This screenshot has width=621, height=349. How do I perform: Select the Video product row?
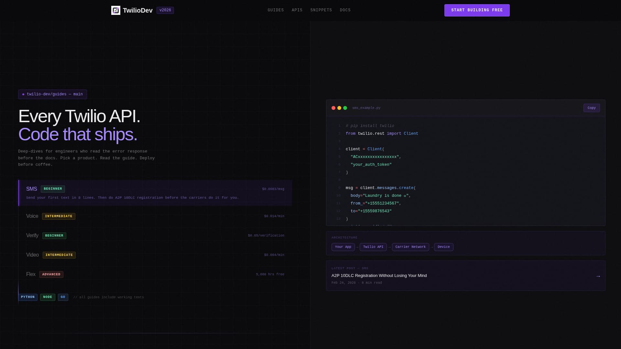[x=155, y=255]
